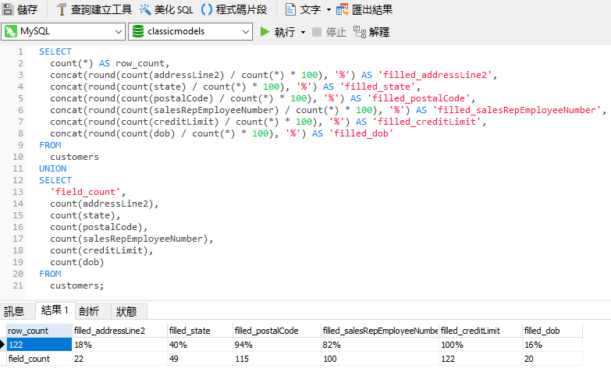Click Export Result (匯出結果)
Viewport: 611px width, 372px height.
[364, 9]
